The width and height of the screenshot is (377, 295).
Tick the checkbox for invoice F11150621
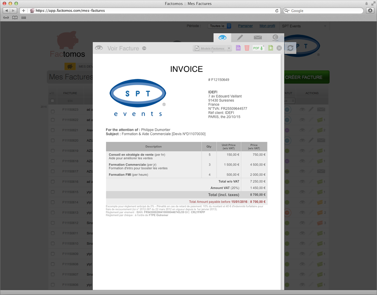(53, 130)
